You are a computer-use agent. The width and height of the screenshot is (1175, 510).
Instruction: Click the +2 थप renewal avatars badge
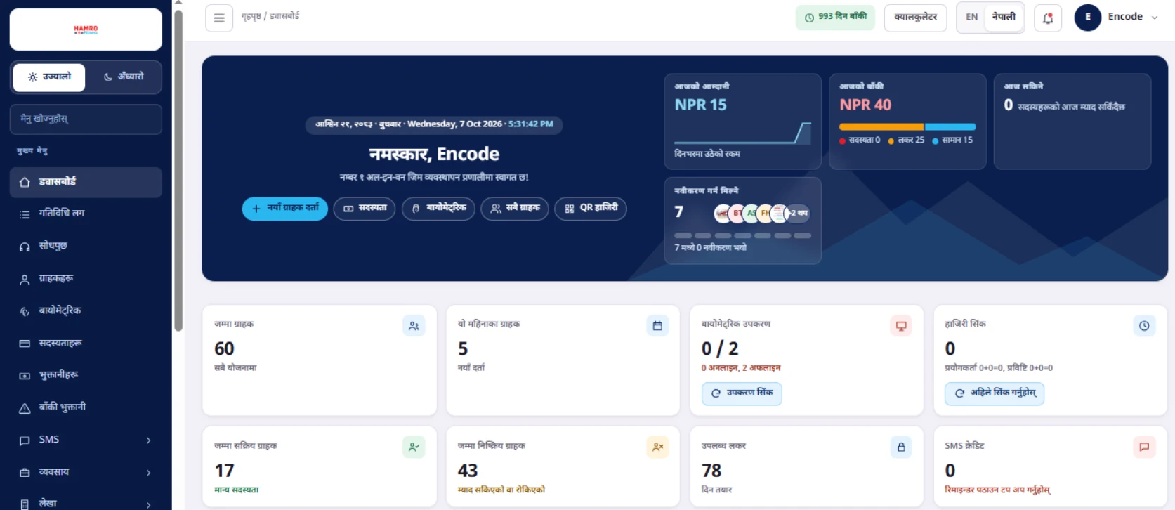pyautogui.click(x=797, y=213)
